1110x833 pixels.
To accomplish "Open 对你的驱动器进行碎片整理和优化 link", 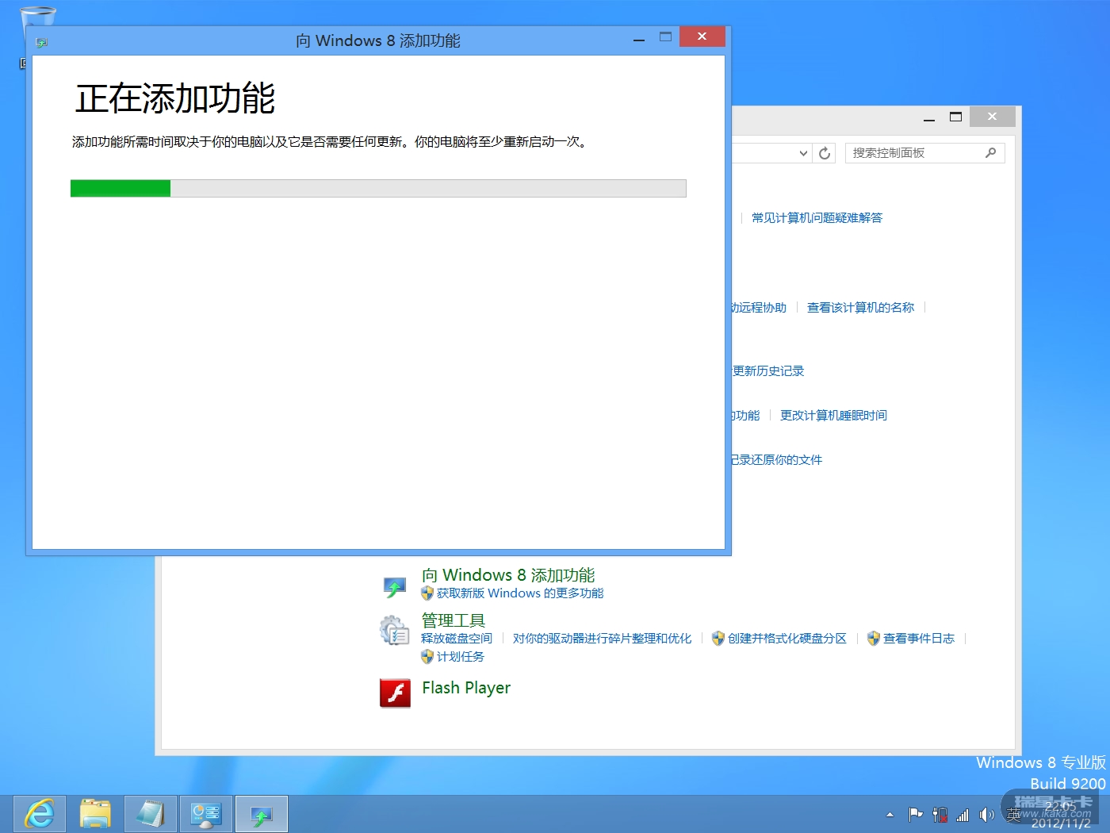I will (x=602, y=639).
